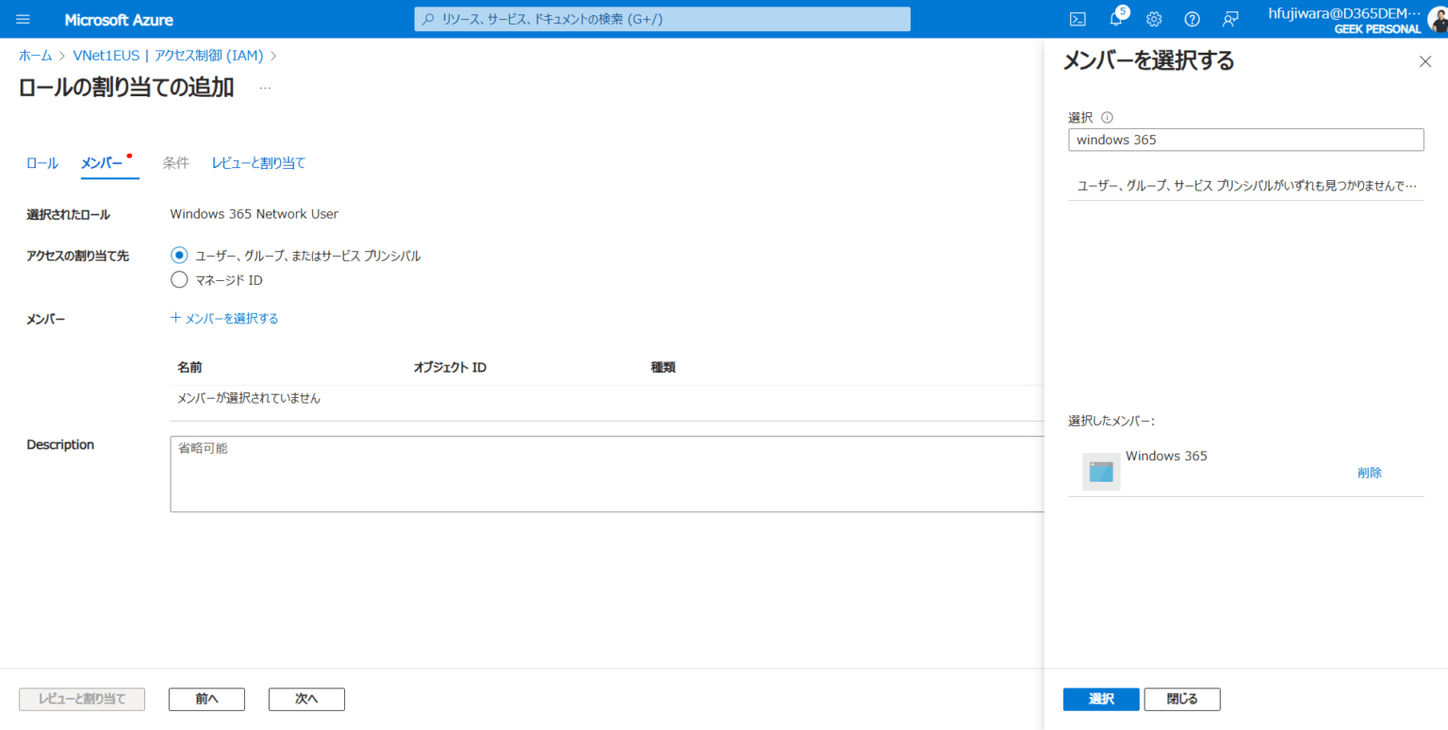Open the notifications bell

1115,19
